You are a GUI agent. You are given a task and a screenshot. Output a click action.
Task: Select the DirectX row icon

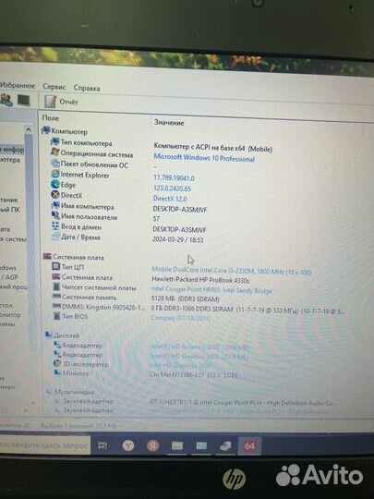point(55,194)
